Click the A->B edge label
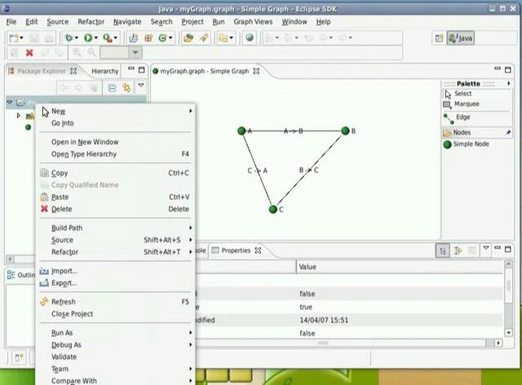Screen dimensions: 522x385 click(293, 131)
